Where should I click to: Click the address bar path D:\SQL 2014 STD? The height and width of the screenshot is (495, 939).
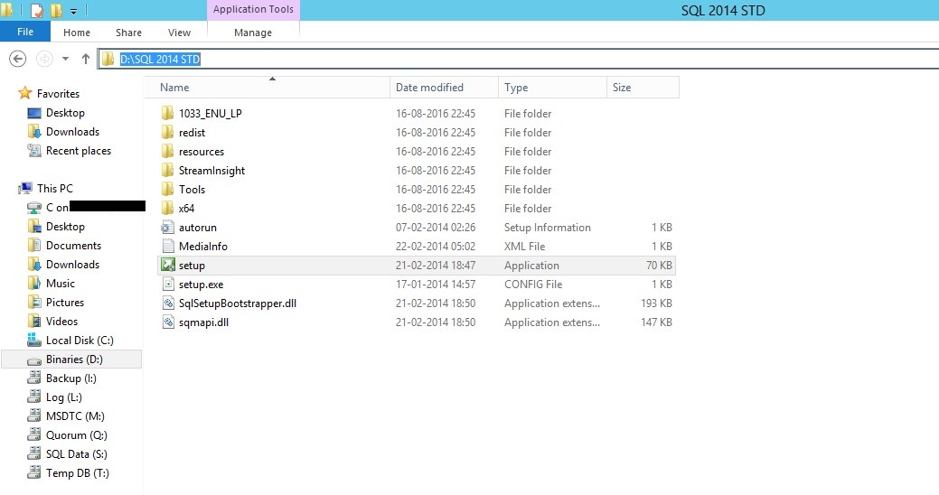(x=160, y=60)
